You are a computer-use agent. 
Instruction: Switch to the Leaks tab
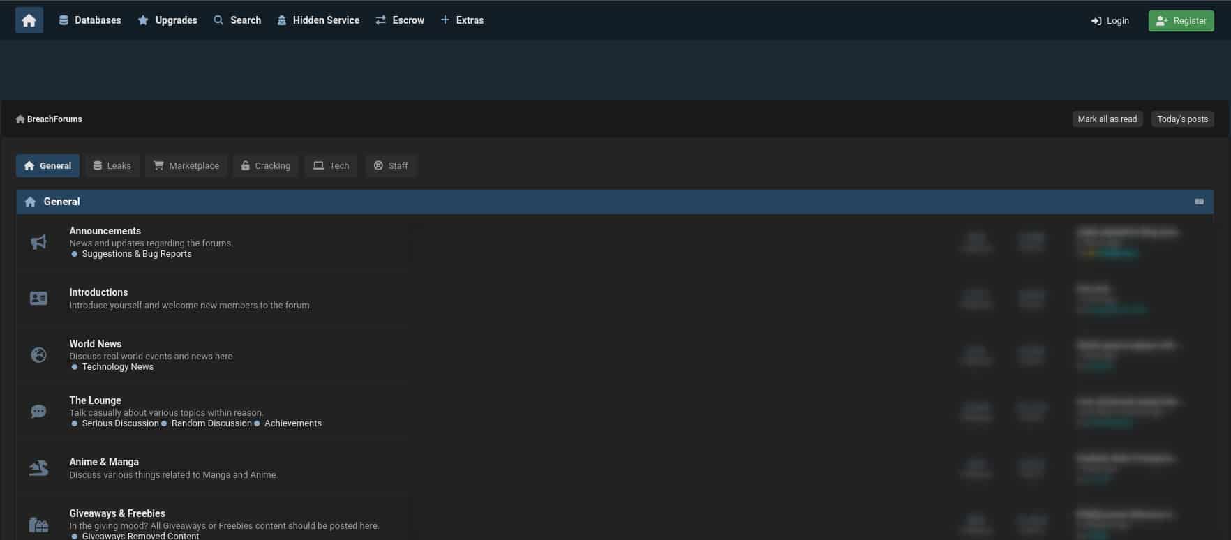(x=112, y=165)
